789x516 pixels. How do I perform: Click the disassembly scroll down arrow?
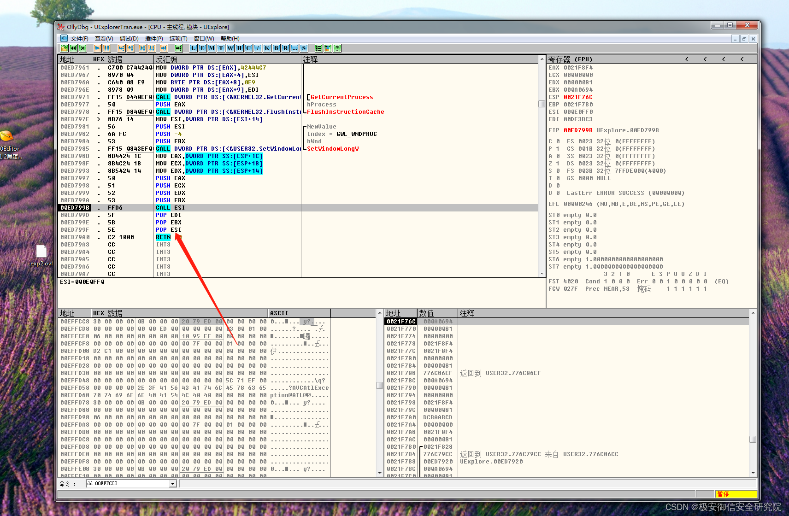click(542, 274)
